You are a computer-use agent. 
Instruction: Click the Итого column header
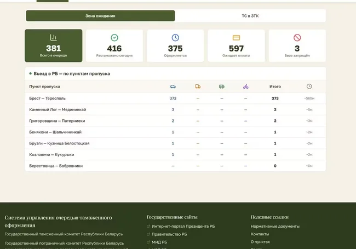coord(275,86)
